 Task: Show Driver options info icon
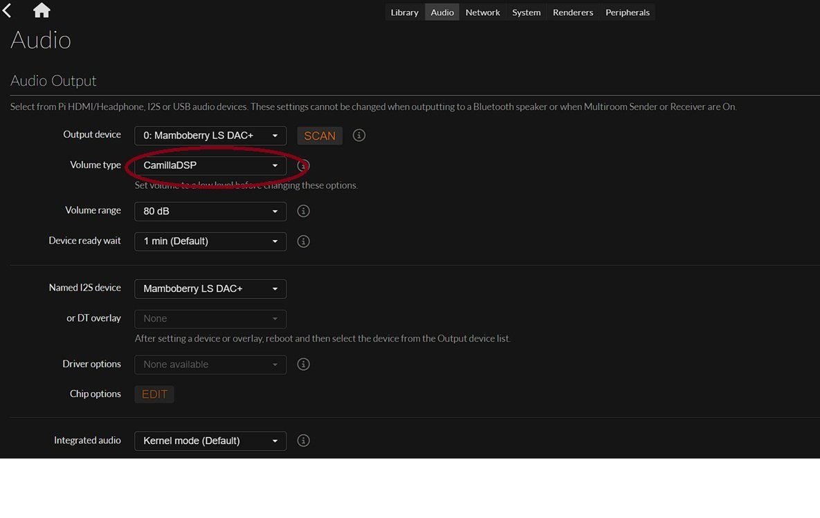[x=303, y=364]
